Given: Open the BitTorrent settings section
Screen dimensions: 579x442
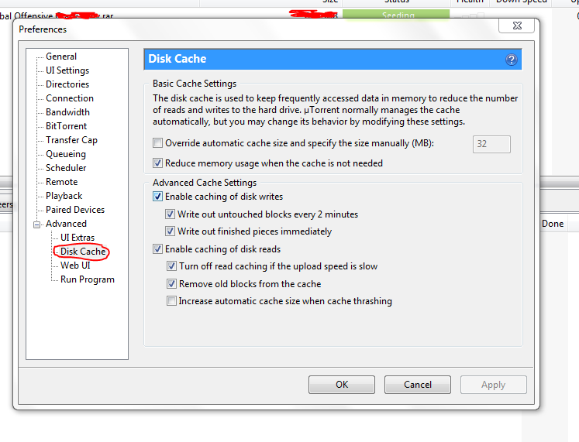Looking at the screenshot, I should click(x=66, y=126).
